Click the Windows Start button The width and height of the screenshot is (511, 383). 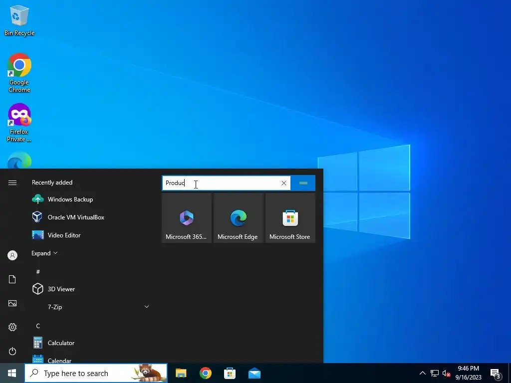[x=12, y=373]
